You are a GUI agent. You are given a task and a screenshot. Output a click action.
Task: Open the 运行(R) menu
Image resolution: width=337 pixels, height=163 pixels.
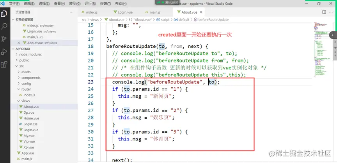pos(90,3)
